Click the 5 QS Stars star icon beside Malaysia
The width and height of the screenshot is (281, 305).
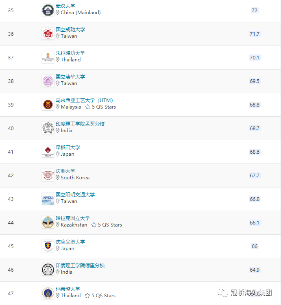pyautogui.click(x=88, y=107)
